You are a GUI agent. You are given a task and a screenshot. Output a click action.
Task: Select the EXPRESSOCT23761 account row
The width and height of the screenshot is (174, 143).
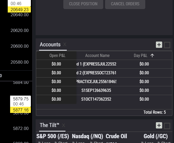click(97, 73)
